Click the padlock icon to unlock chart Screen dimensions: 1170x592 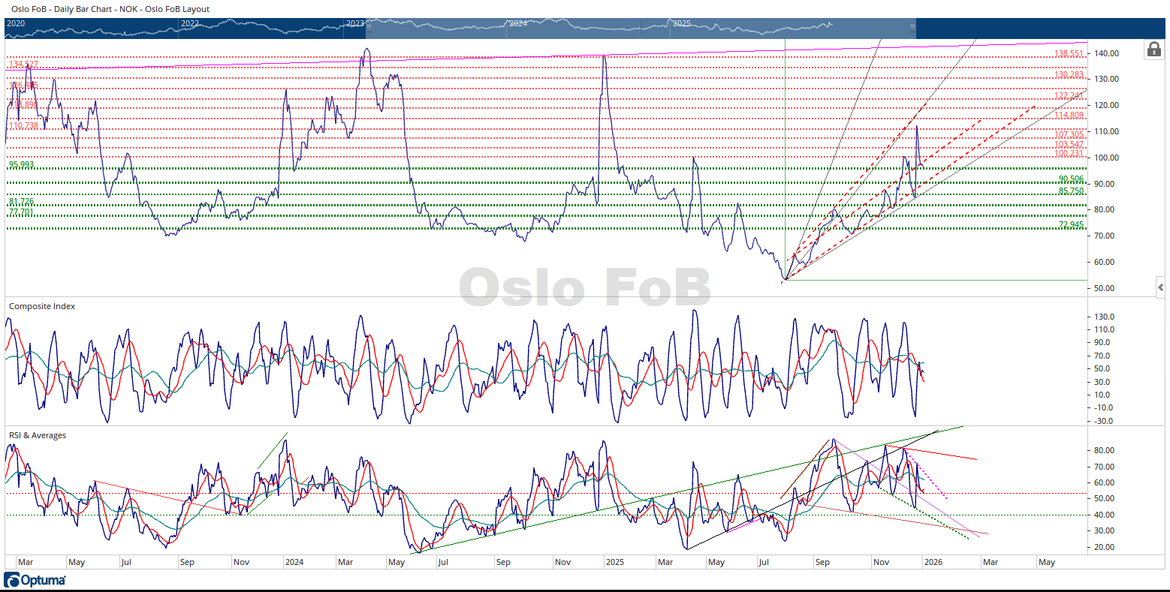1153,50
